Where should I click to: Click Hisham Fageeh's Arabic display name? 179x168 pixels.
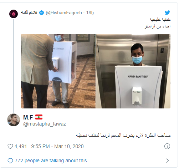click(x=29, y=12)
